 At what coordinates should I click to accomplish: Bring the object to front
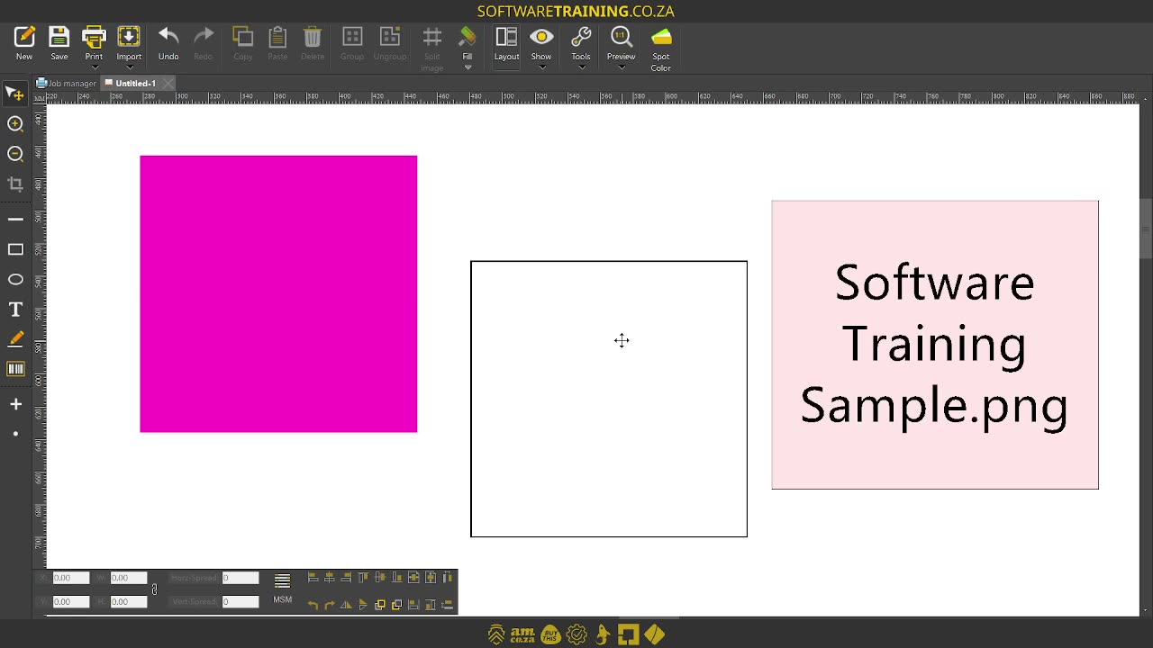pyautogui.click(x=380, y=605)
